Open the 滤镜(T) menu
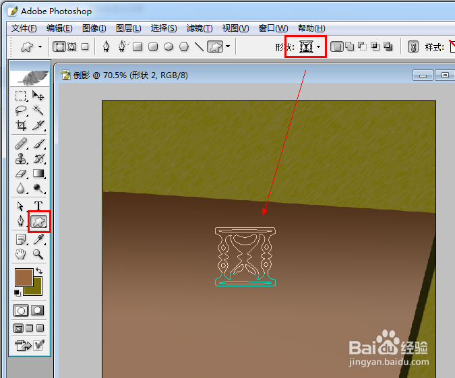 point(200,28)
